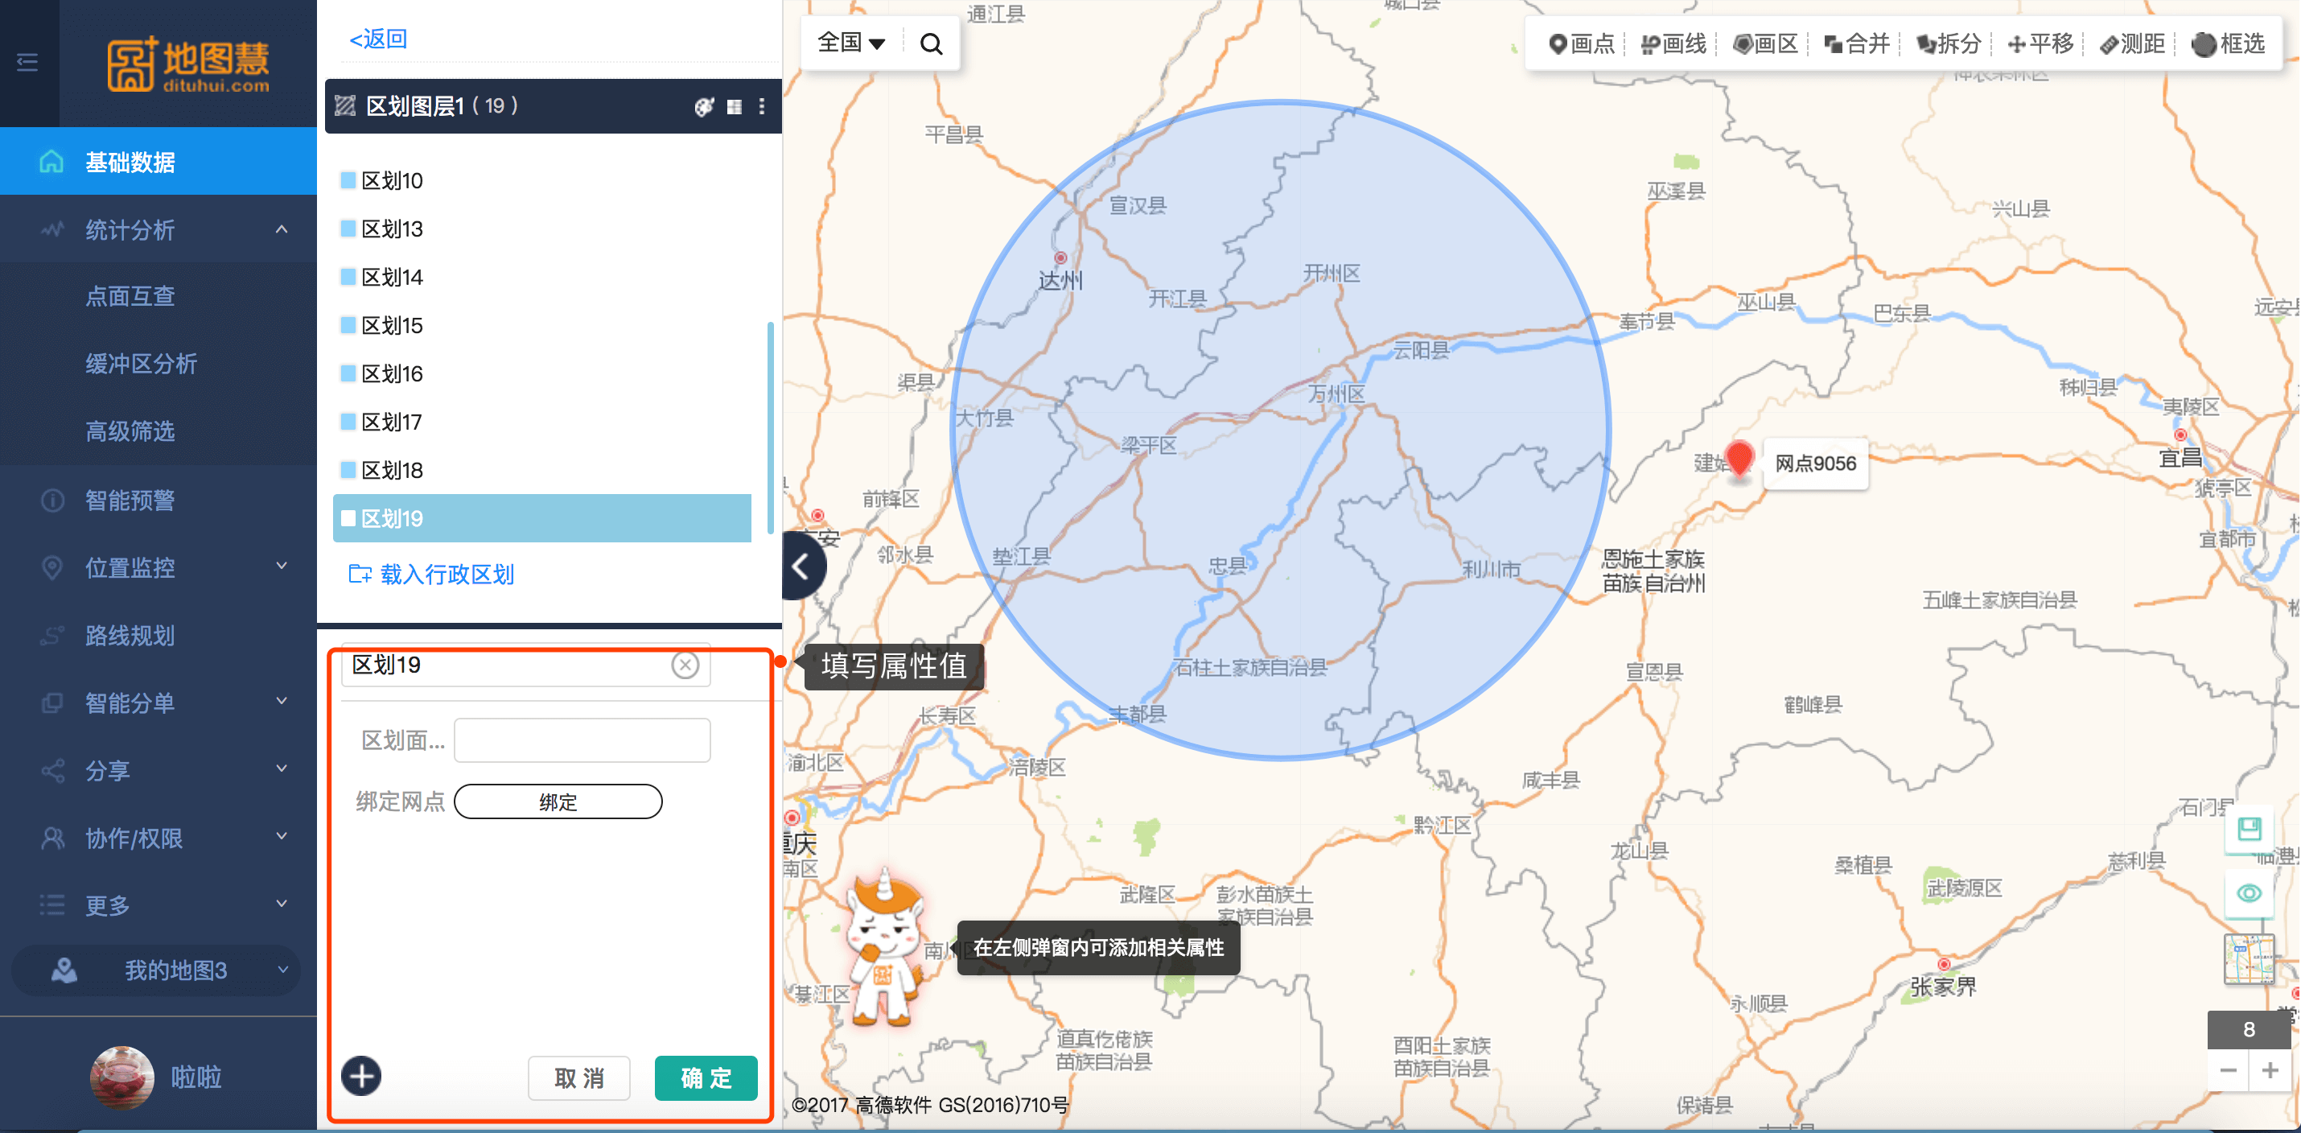The image size is (2301, 1133).
Task: Select the 测距 measure distance tool
Action: pyautogui.click(x=2132, y=43)
